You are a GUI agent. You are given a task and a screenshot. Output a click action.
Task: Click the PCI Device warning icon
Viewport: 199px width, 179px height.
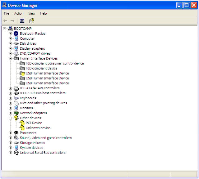22,123
